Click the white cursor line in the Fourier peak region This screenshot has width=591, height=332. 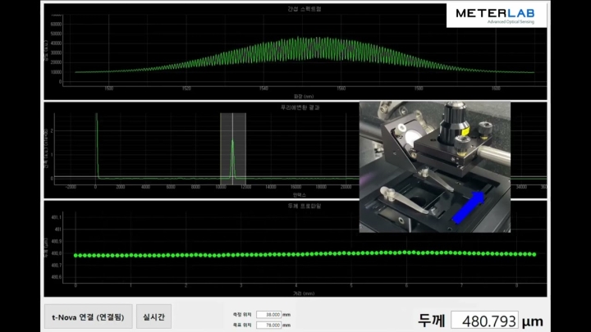pyautogui.click(x=232, y=148)
